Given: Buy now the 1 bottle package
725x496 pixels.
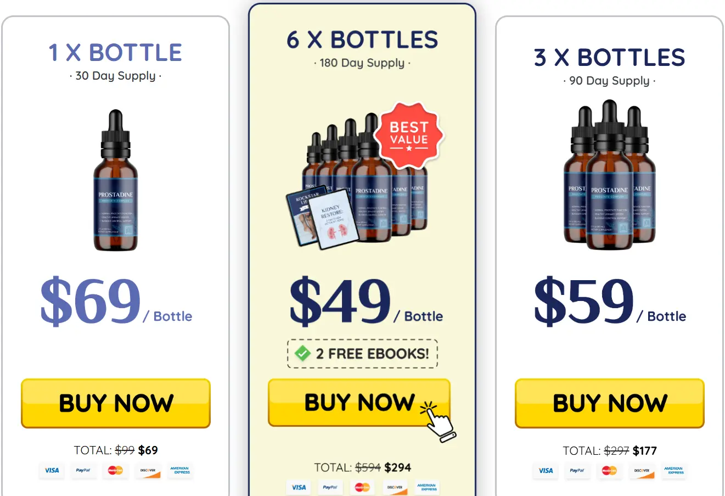Looking at the screenshot, I should coord(116,403).
